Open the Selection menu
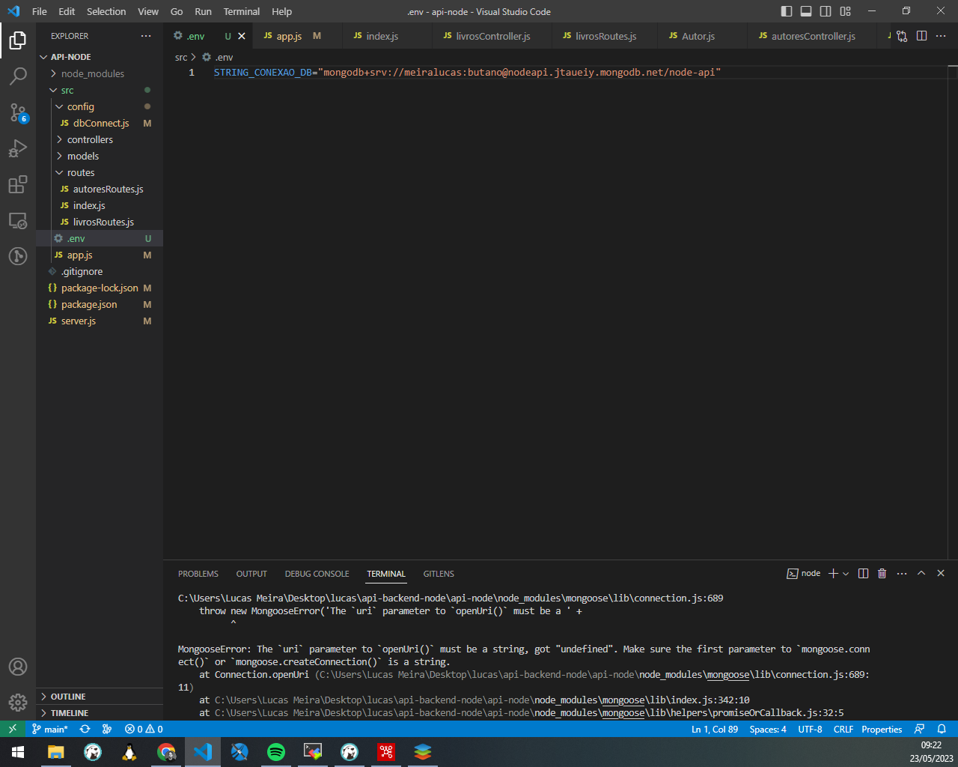This screenshot has width=958, height=767. point(106,11)
